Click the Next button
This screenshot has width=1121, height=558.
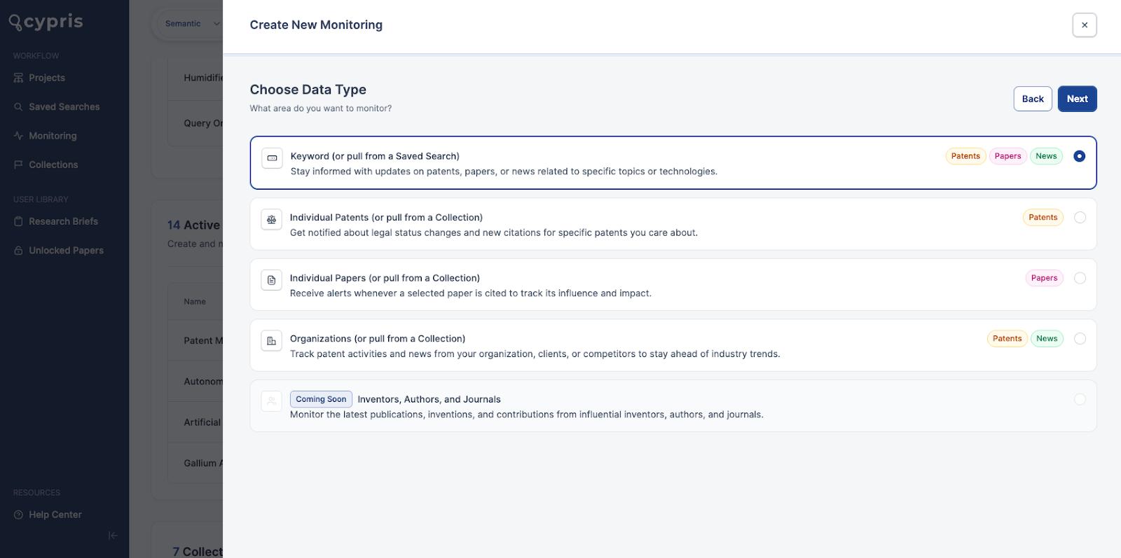(x=1077, y=99)
